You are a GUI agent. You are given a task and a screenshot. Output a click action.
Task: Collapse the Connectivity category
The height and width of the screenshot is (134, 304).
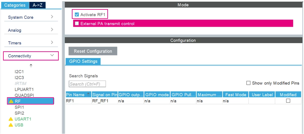point(31,56)
